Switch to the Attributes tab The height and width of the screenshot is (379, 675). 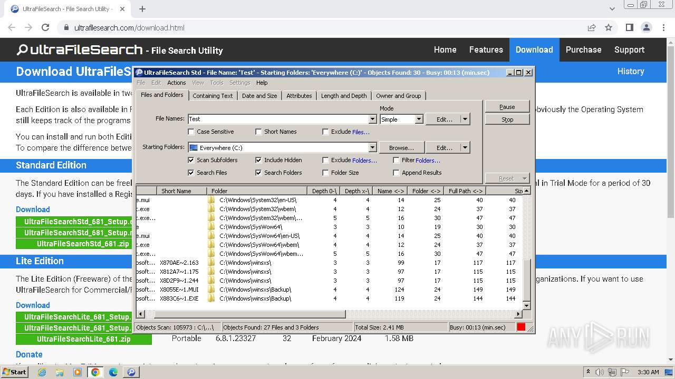click(299, 96)
